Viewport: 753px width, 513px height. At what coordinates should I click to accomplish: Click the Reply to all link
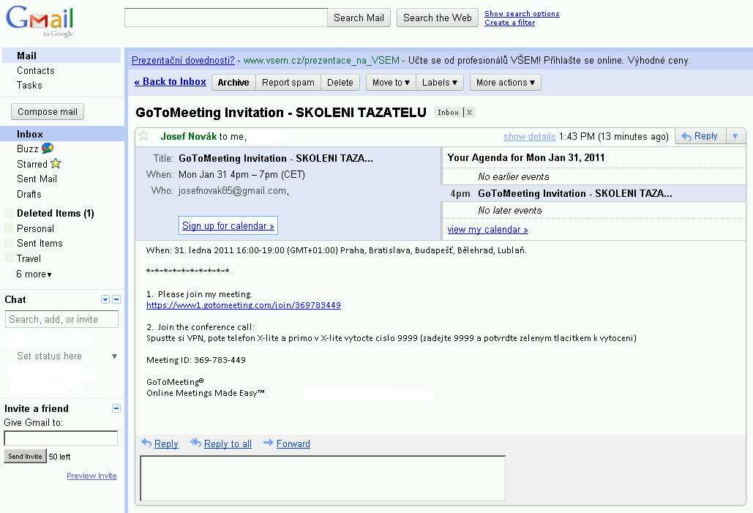click(228, 443)
